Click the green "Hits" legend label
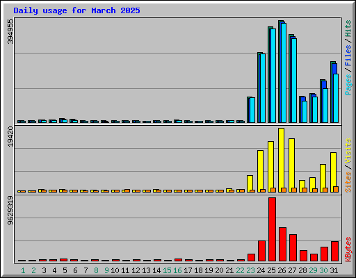This screenshot has width=356, height=278. (348, 28)
